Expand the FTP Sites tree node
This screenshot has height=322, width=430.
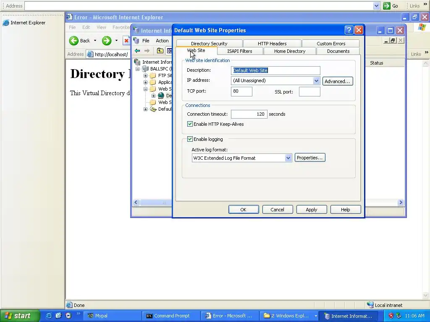pos(146,75)
